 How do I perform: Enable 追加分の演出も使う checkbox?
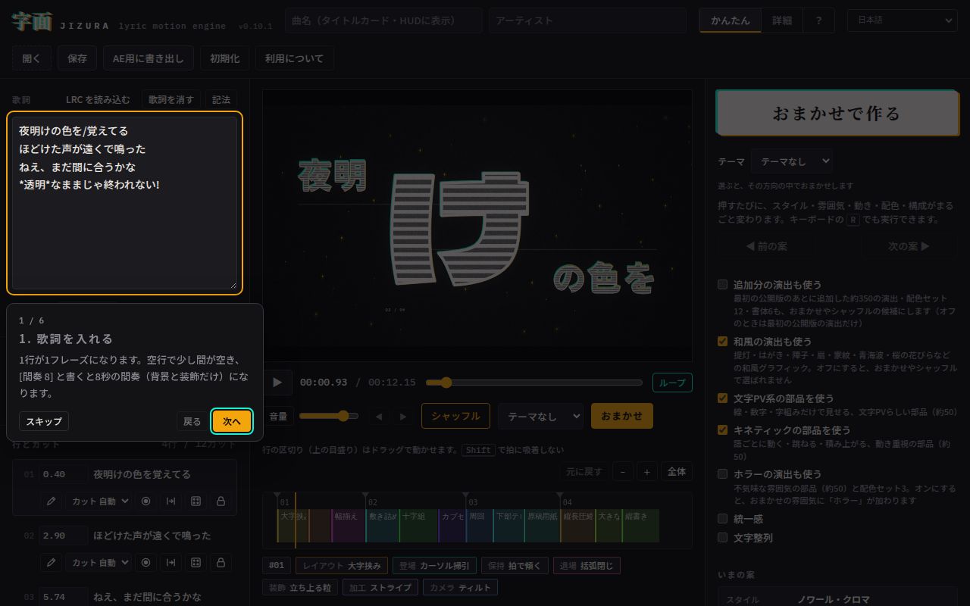723,285
